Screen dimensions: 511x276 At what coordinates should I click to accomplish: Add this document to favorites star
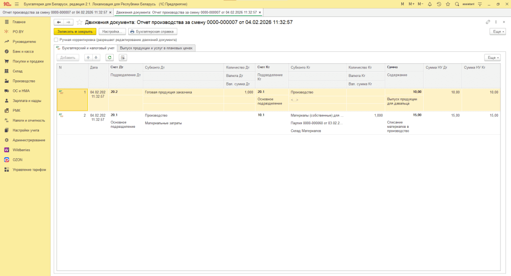pos(79,22)
